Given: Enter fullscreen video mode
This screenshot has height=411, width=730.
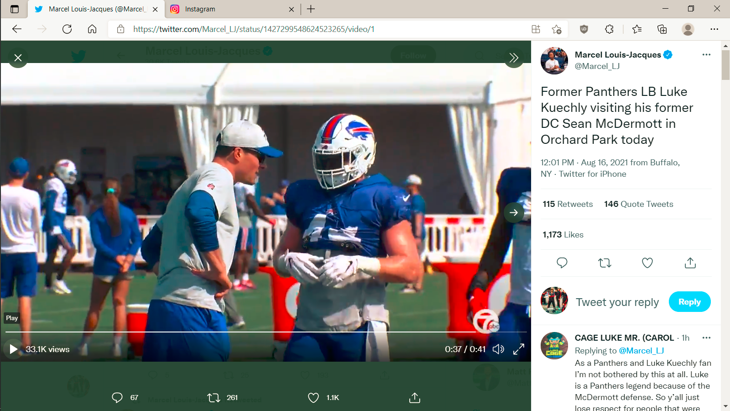Looking at the screenshot, I should [519, 349].
